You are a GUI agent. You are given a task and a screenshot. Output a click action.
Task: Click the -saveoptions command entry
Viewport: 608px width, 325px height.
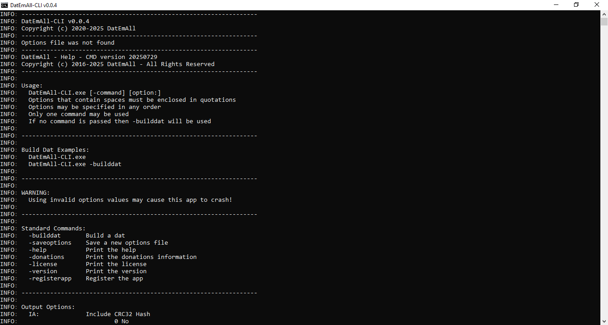[x=50, y=242]
